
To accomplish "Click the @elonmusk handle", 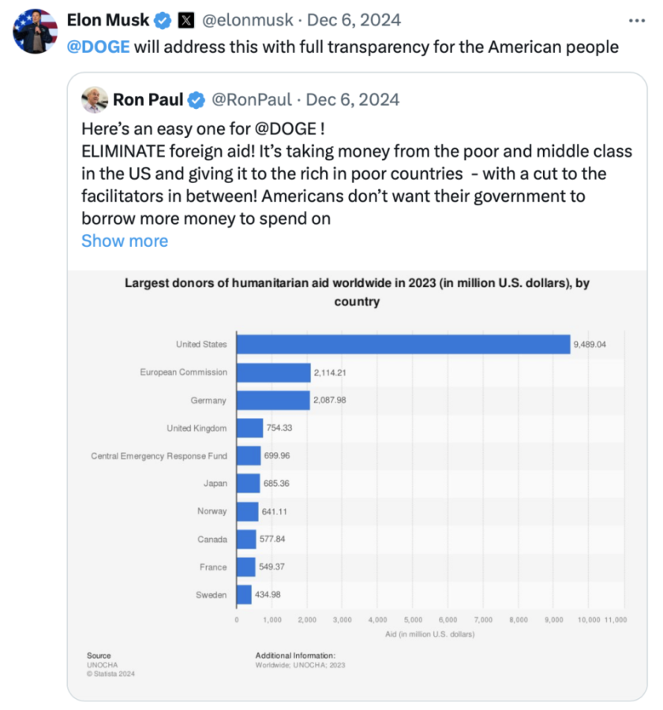I will pos(247,20).
